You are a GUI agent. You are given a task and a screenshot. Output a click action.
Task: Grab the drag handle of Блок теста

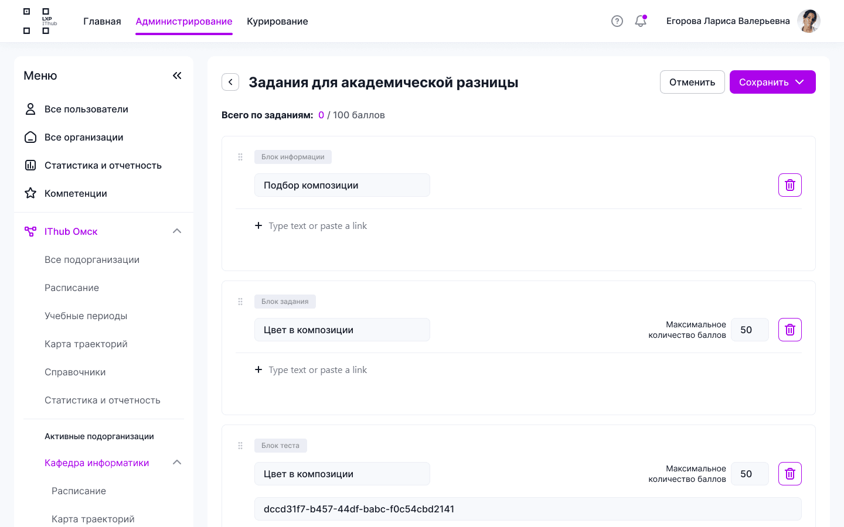[x=240, y=446]
